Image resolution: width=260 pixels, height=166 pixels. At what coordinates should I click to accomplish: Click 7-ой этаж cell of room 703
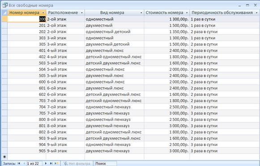[65, 101]
